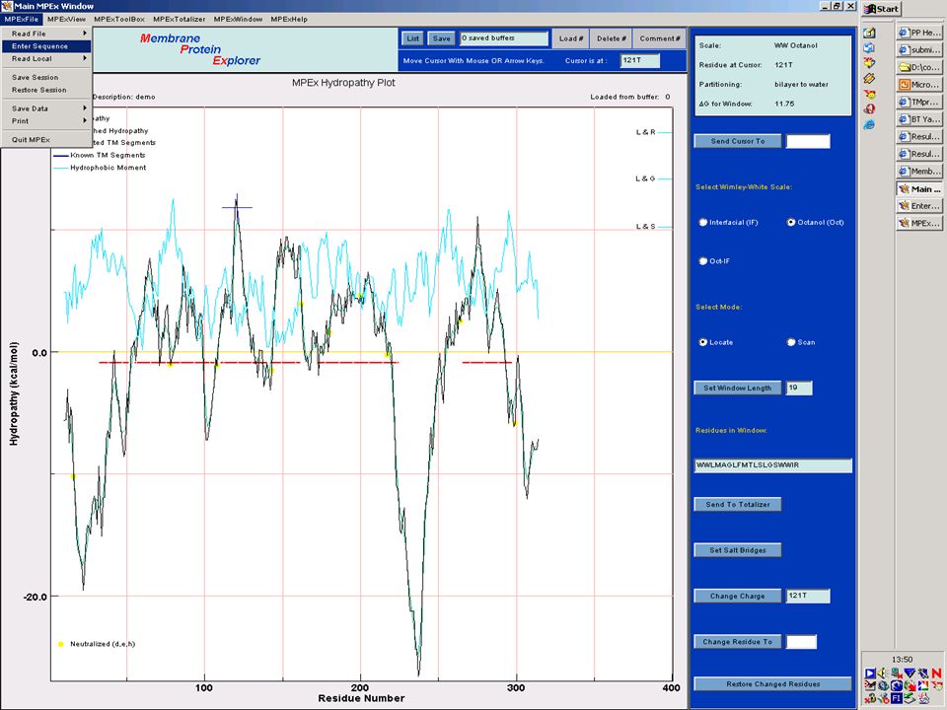Select the Octanol (Oct) scale radio button
The image size is (947, 710).
790,222
